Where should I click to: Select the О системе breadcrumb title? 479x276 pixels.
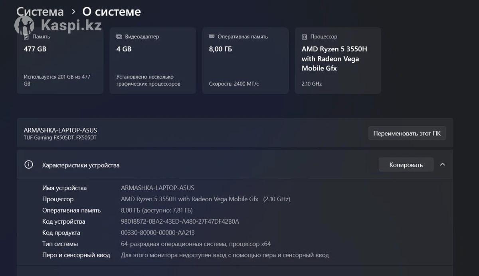(111, 12)
